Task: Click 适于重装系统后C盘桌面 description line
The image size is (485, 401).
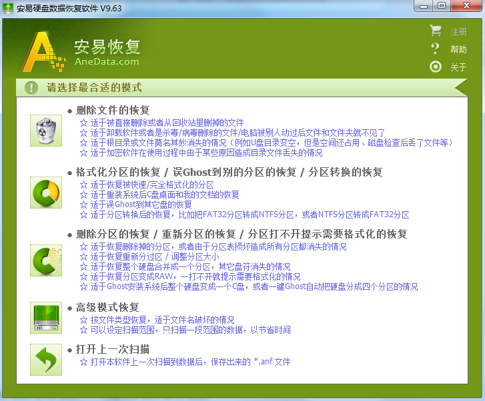Action: (x=159, y=195)
